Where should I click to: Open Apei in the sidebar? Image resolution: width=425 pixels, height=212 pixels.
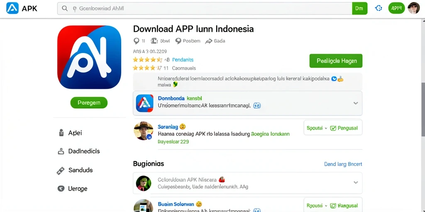[75, 133]
